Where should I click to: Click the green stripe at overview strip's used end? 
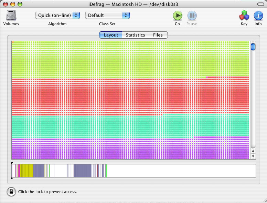click(x=106, y=171)
